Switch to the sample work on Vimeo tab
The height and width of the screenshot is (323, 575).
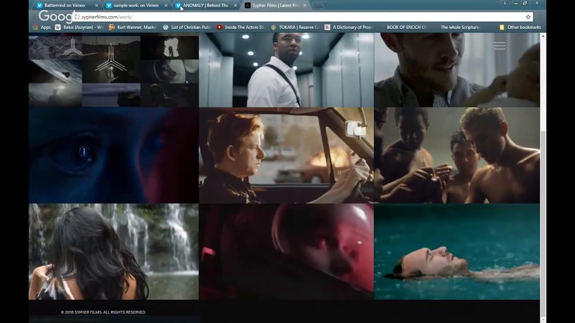[x=135, y=5]
